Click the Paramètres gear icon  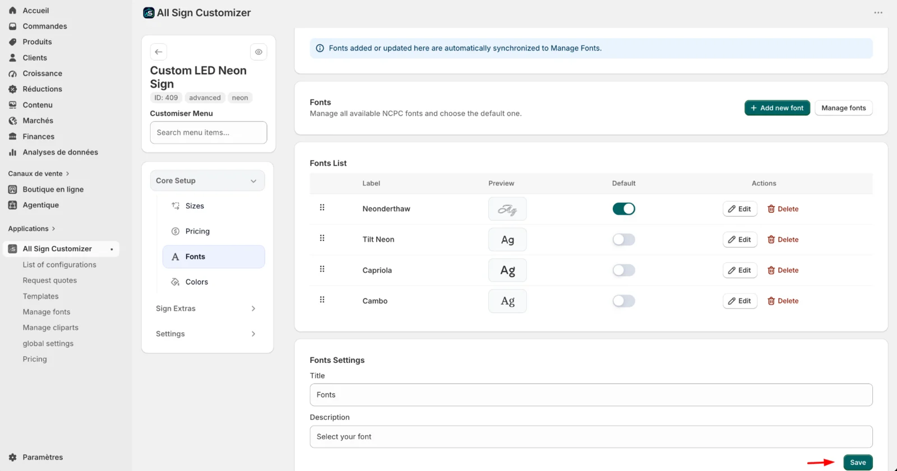[12, 458]
